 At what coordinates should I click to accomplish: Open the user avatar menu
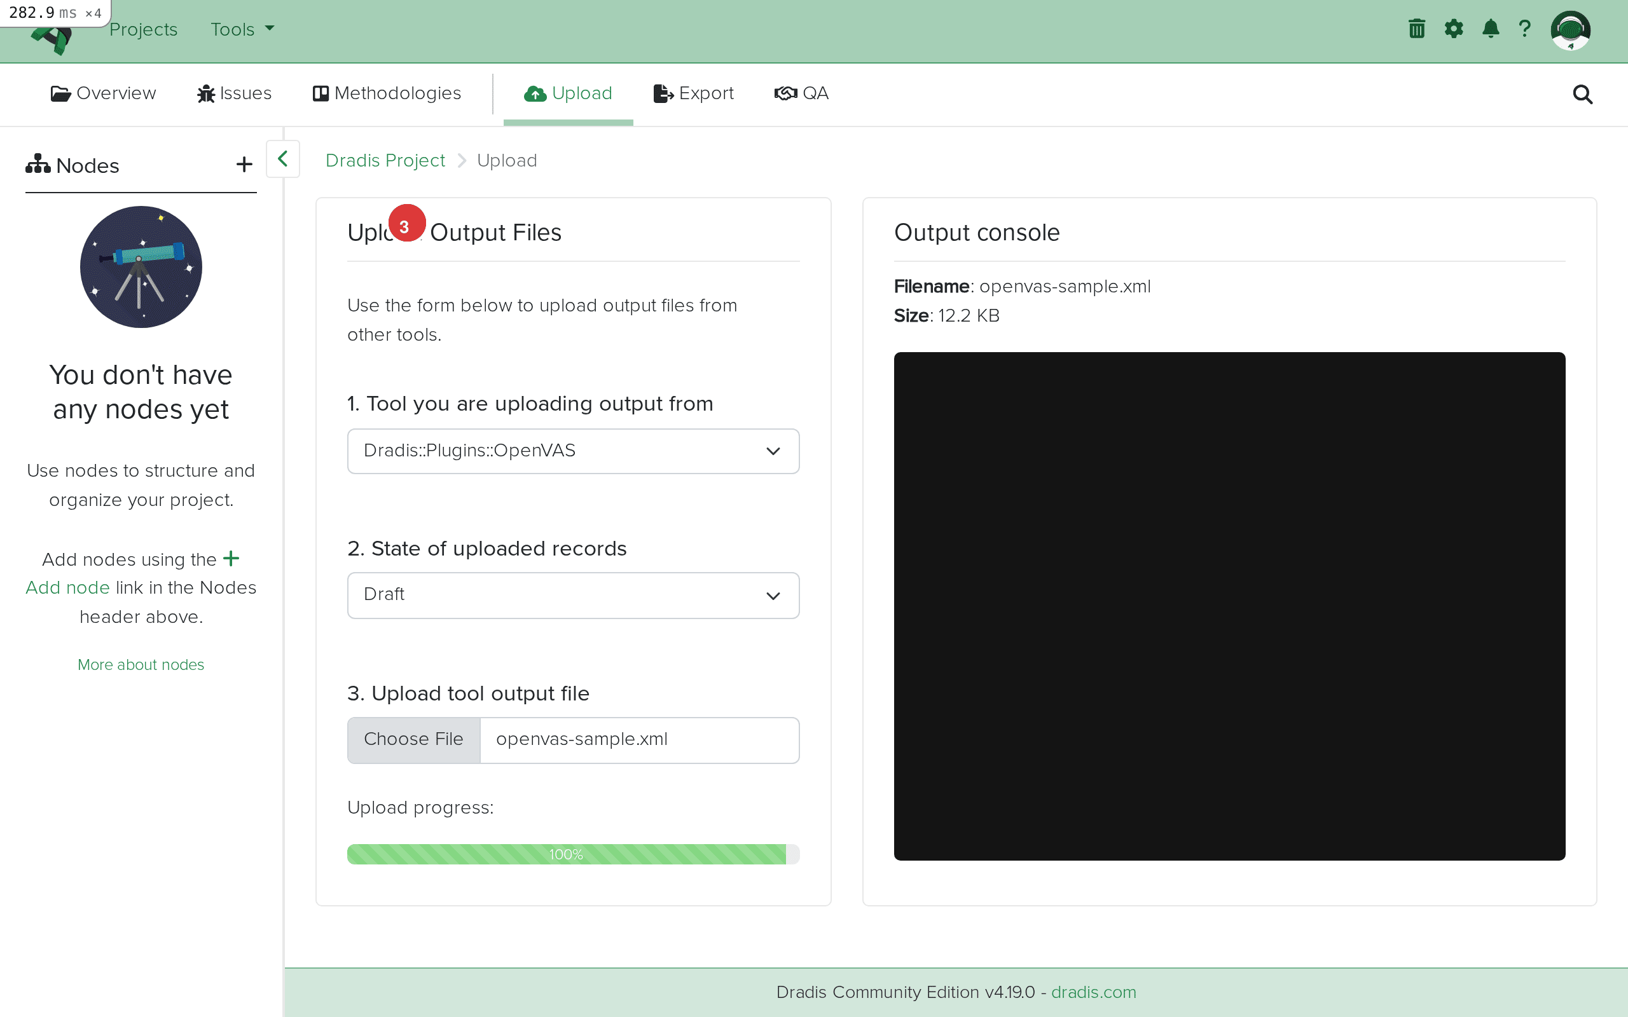[1571, 31]
